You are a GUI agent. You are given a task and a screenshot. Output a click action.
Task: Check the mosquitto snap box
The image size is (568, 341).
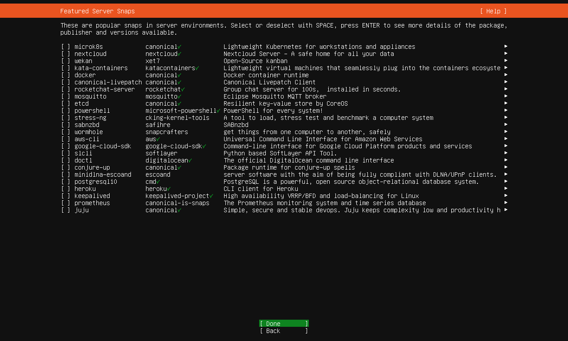pyautogui.click(x=66, y=96)
